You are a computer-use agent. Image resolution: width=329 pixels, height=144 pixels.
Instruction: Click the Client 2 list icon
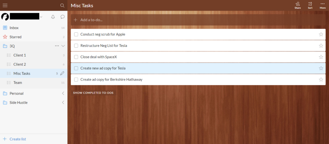tap(9, 64)
